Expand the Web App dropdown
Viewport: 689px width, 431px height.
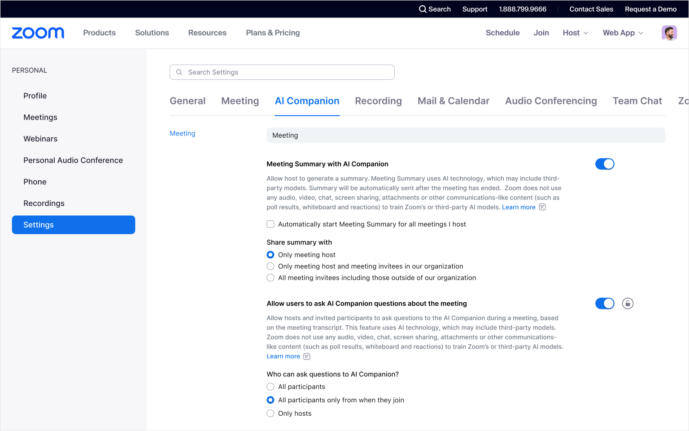(x=623, y=32)
